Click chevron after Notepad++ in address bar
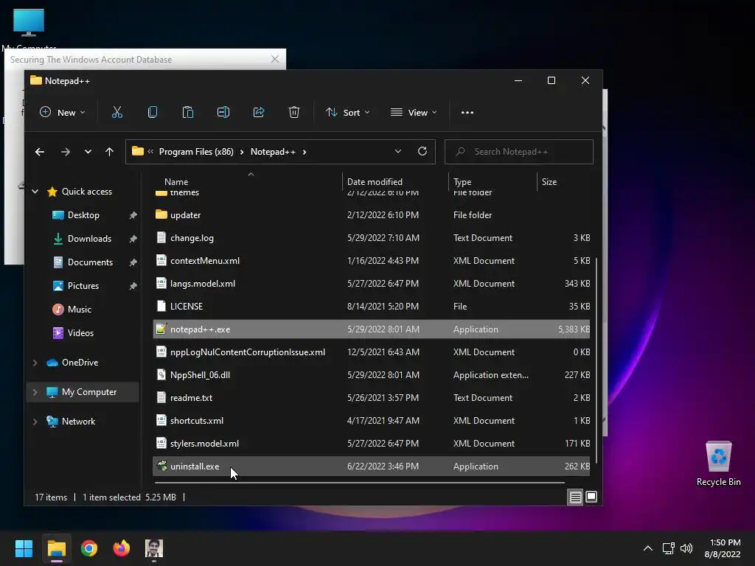 click(x=305, y=152)
